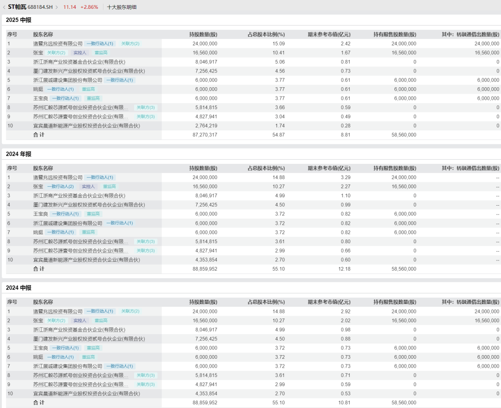The image size is (501, 408).
Task: Click the 董监高 tag next to 姚挺 in 2025 中报
Action: tap(88, 89)
